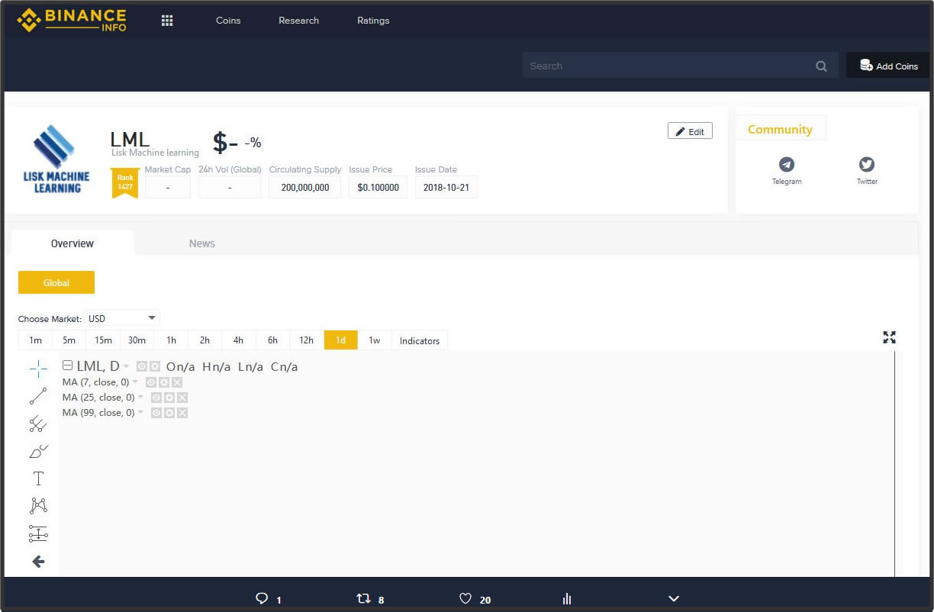Viewport: 934px width, 612px height.
Task: Click the Add Coins button
Action: (x=888, y=66)
